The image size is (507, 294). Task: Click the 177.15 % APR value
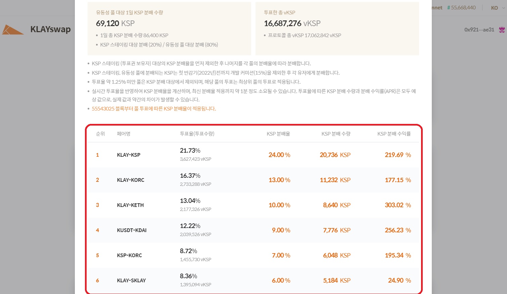[x=398, y=180]
